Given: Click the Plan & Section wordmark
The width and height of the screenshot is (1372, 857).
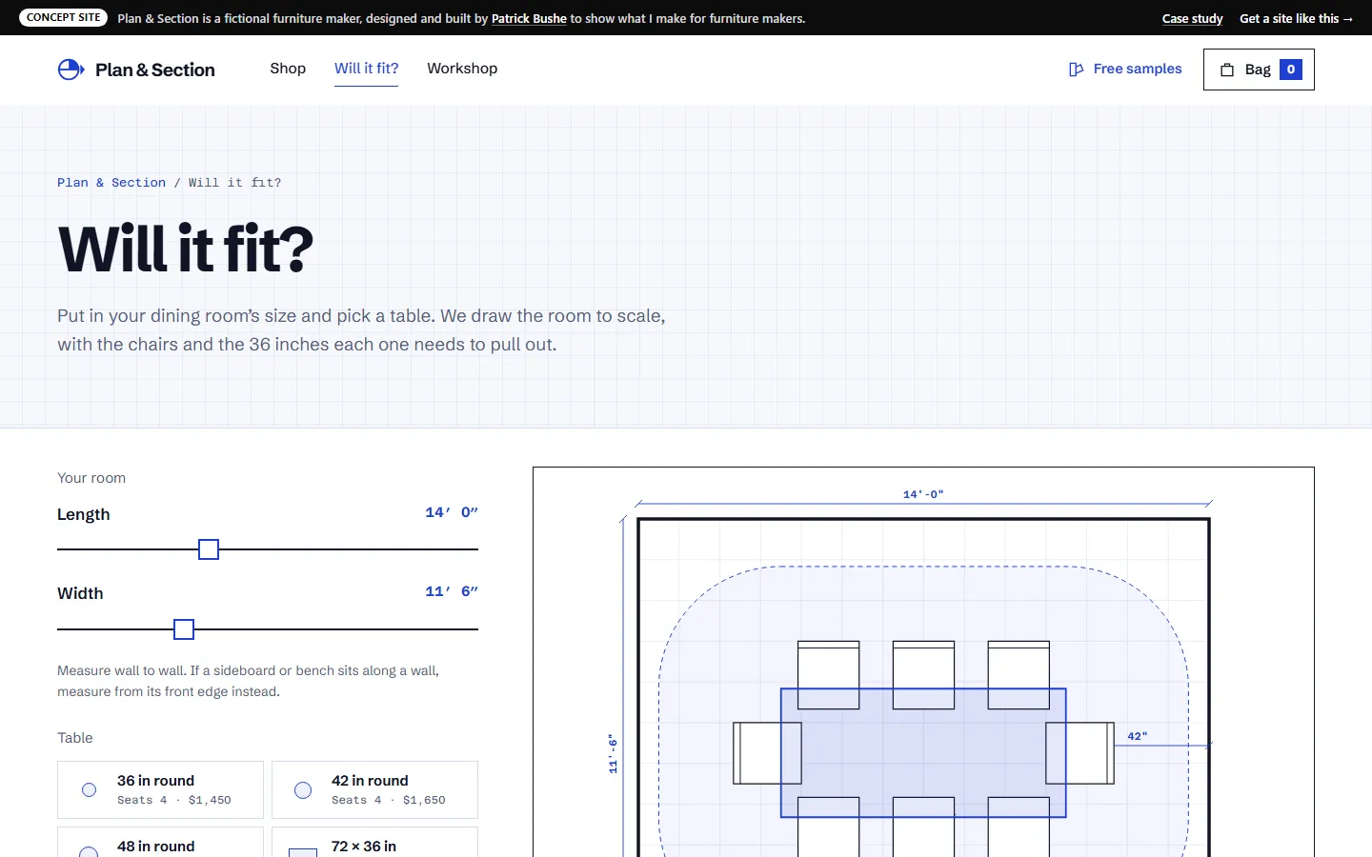Looking at the screenshot, I should (x=155, y=70).
